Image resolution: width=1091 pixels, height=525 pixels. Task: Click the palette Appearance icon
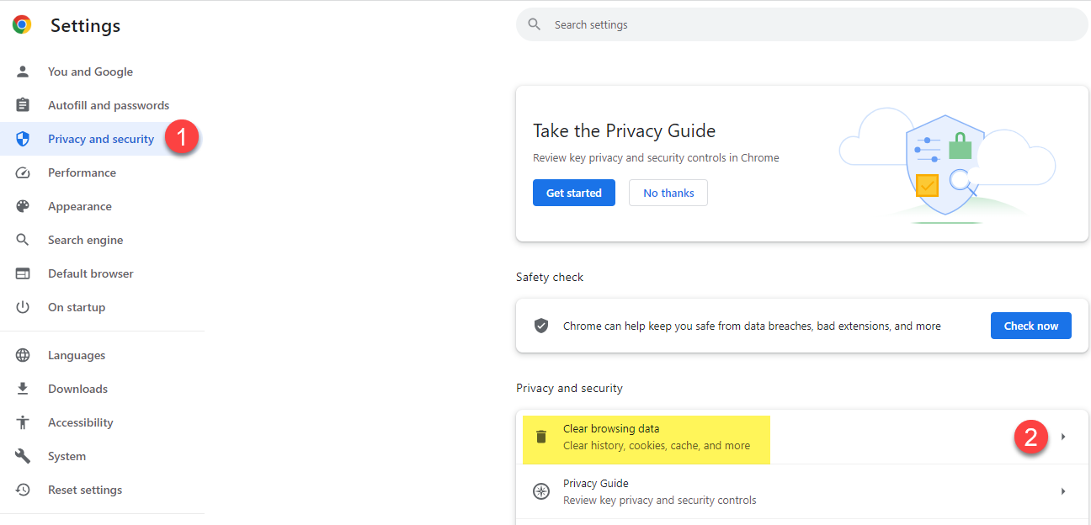click(23, 206)
